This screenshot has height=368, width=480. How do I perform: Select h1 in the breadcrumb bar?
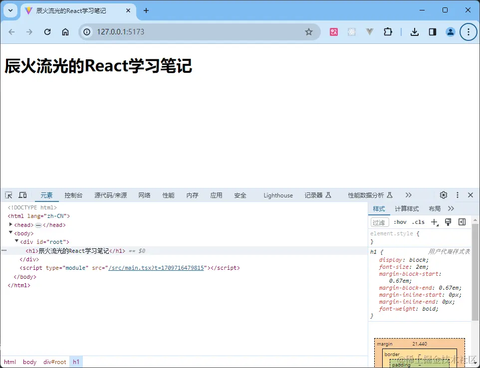click(76, 362)
